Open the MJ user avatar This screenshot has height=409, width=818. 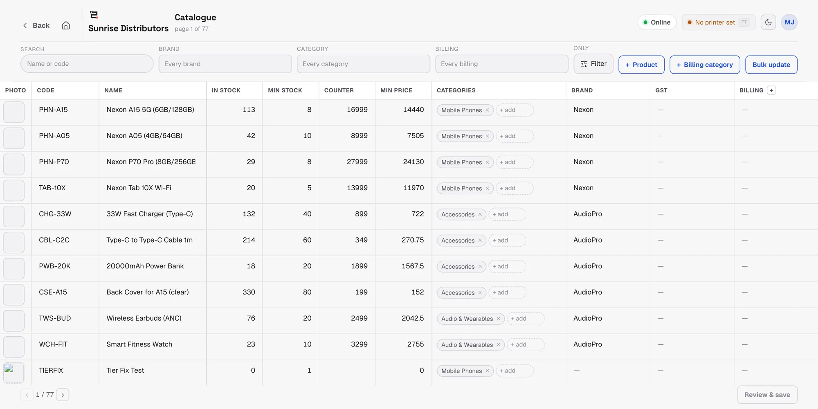click(789, 22)
